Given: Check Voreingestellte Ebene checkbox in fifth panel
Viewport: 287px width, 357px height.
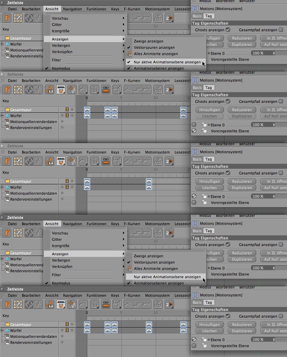Looking at the screenshot, I should point(194,346).
